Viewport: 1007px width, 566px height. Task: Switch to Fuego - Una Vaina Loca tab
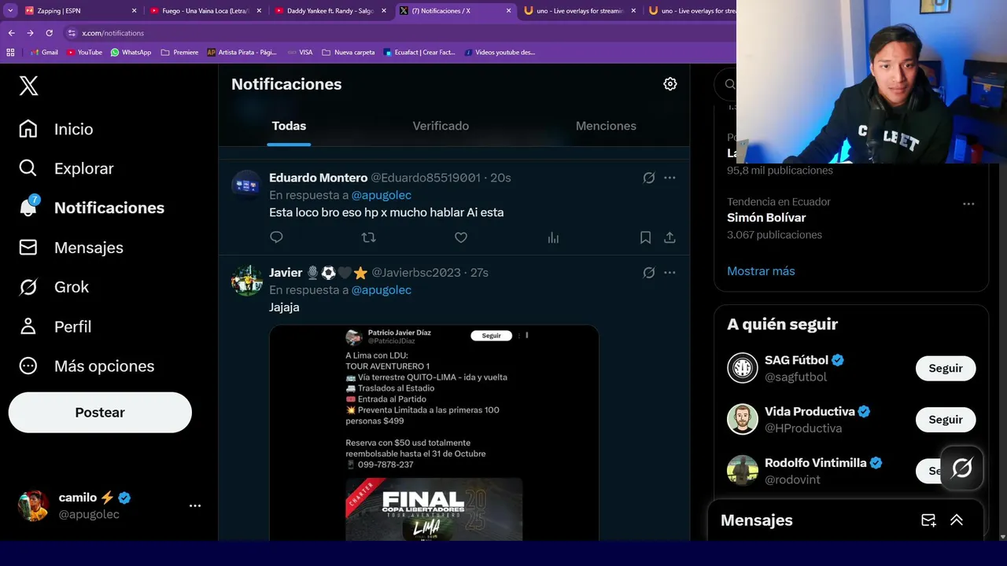(x=205, y=11)
